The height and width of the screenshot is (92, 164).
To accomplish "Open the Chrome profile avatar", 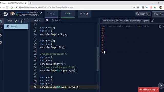I will pos(161,7).
